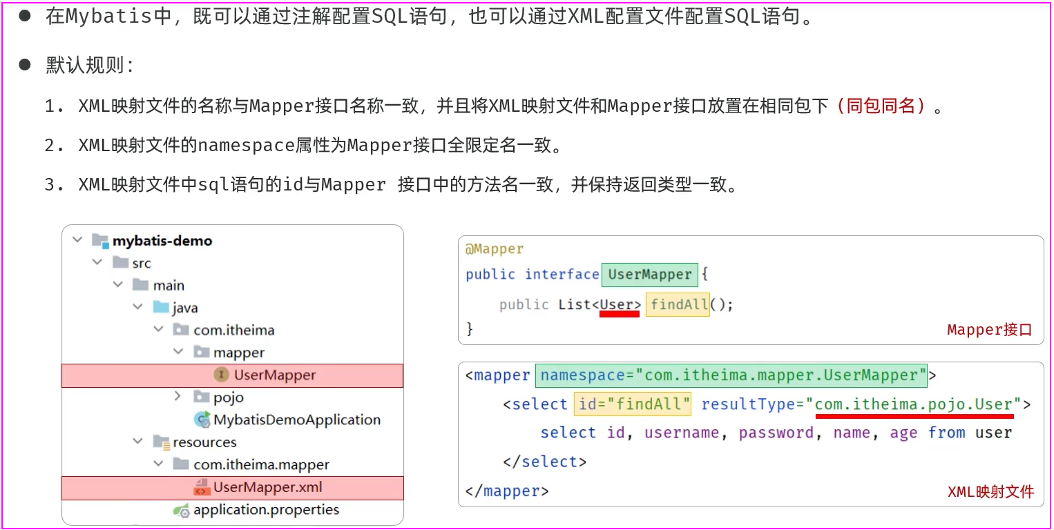1054x530 pixels.
Task: Select UserMapper.xml in the project tree
Action: pyautogui.click(x=267, y=487)
